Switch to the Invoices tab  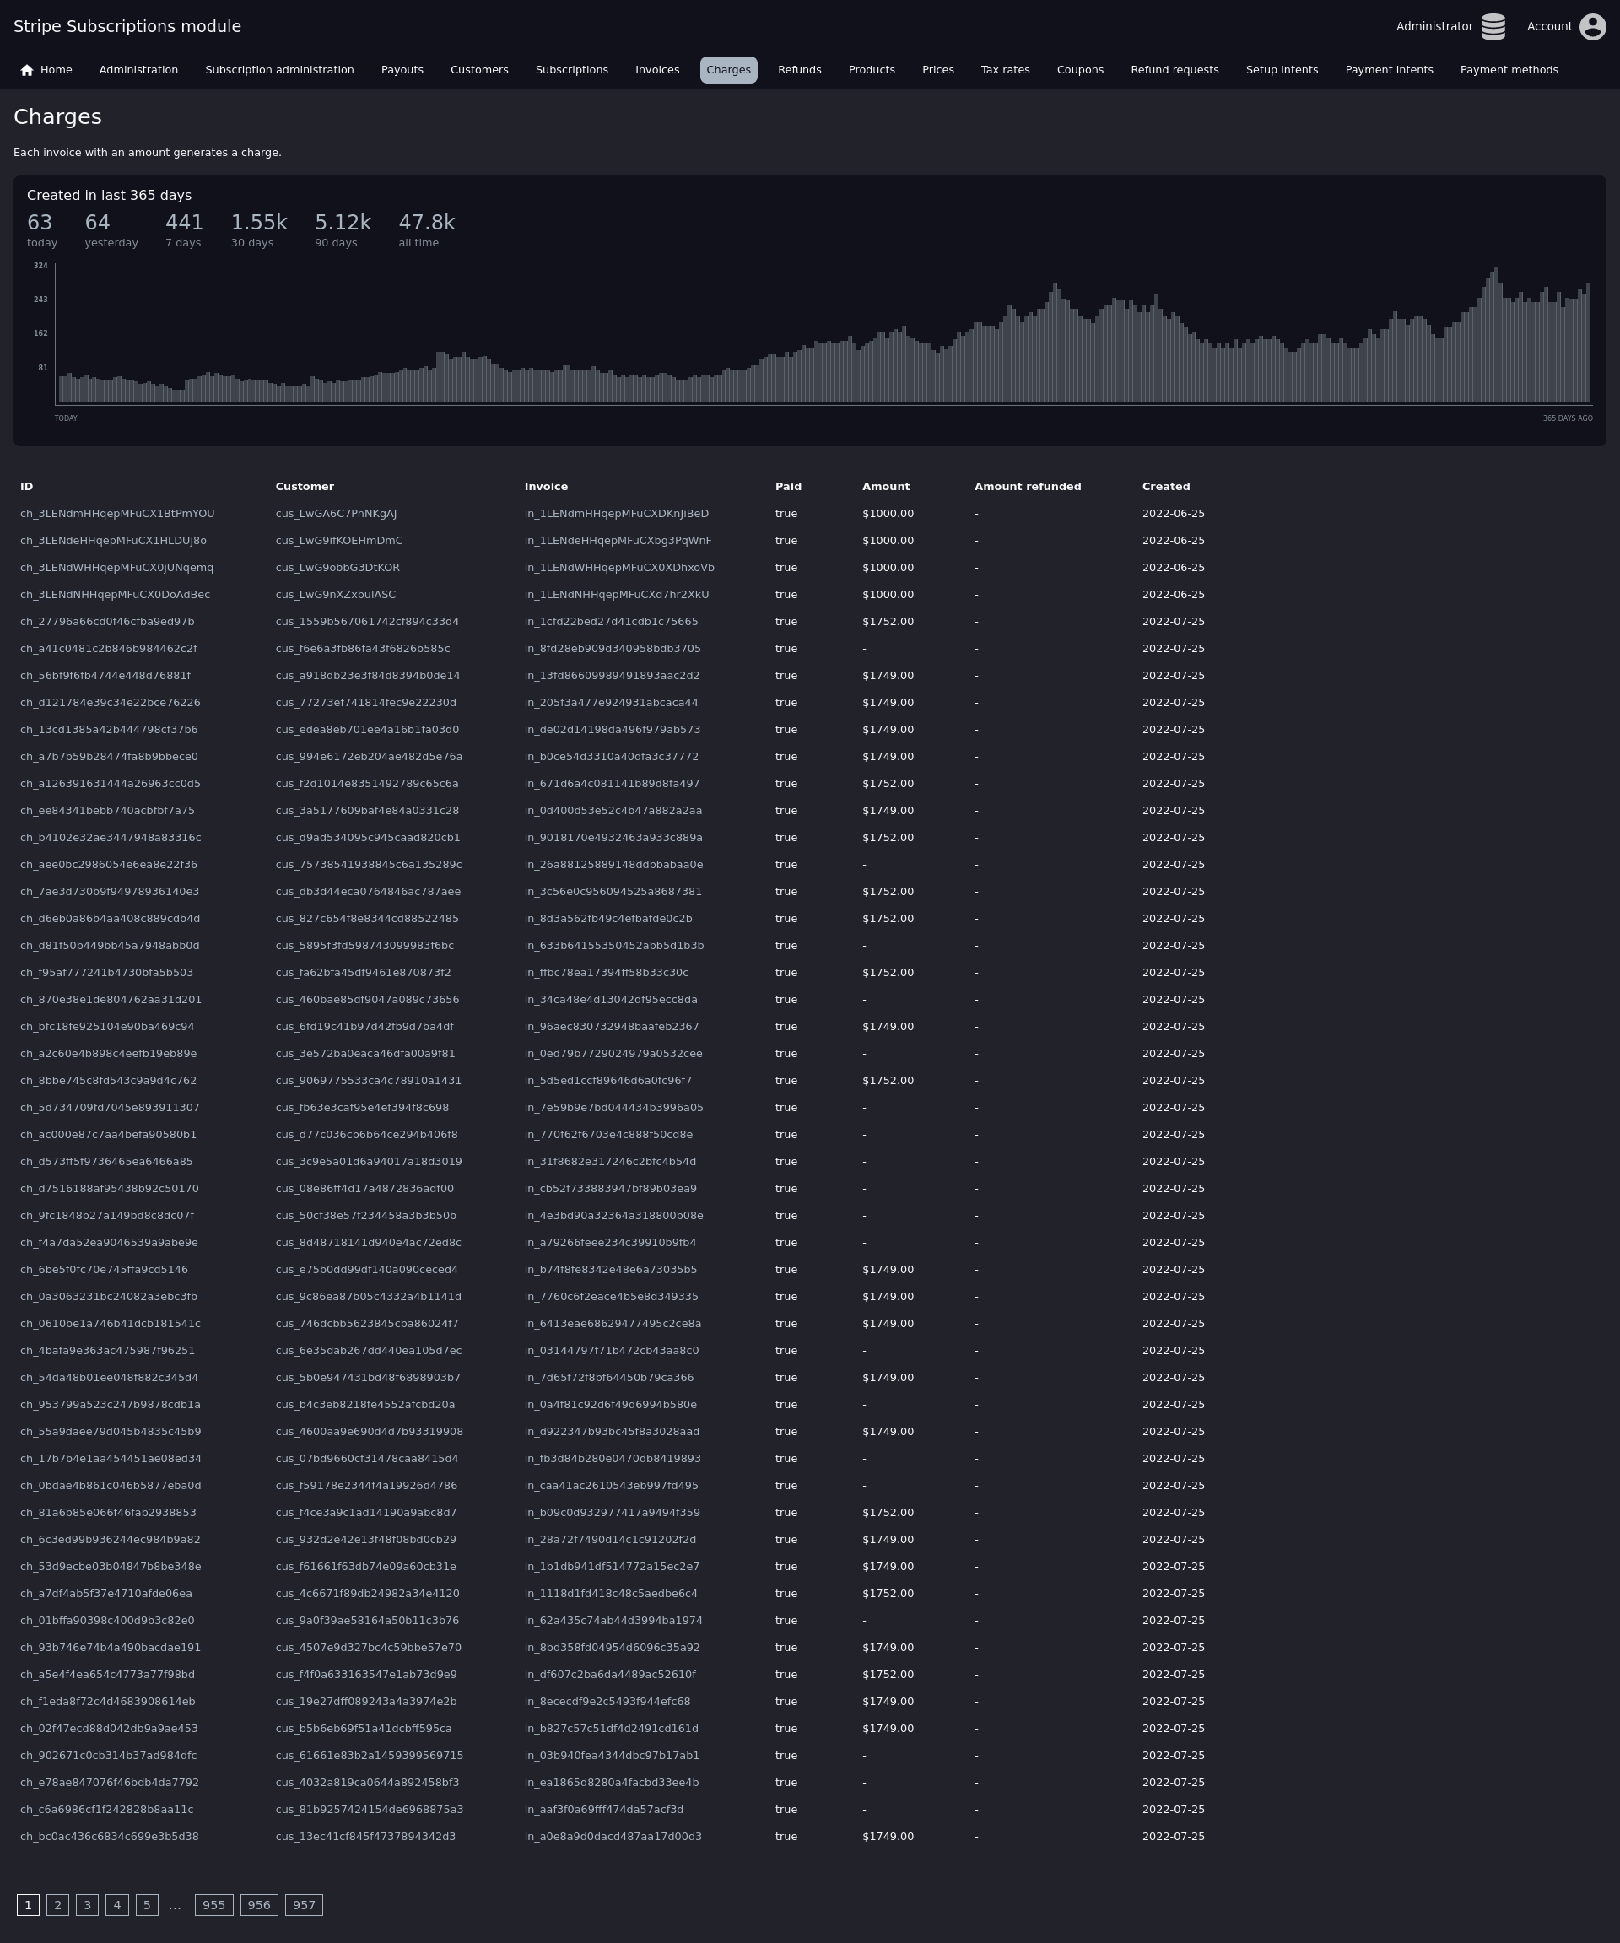point(657,70)
